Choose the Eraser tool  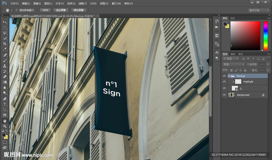[x=5, y=77]
